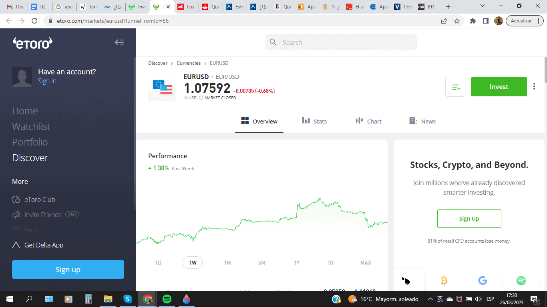The height and width of the screenshot is (307, 547).
Task: Switch to the Chart tab
Action: [368, 121]
